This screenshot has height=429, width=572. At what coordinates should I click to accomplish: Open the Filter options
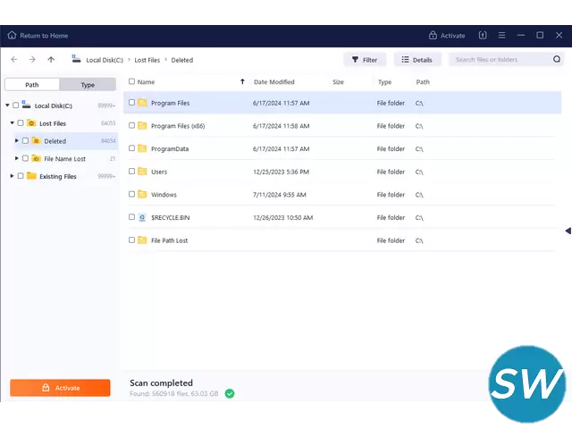[366, 60]
